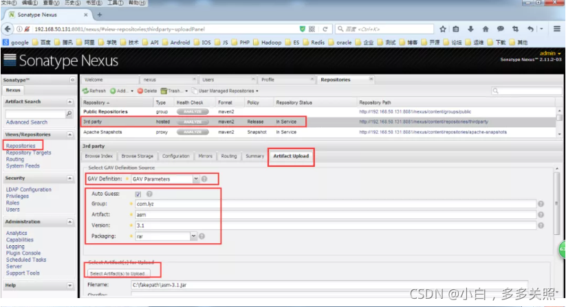Open the Configuration tab

pyautogui.click(x=176, y=156)
